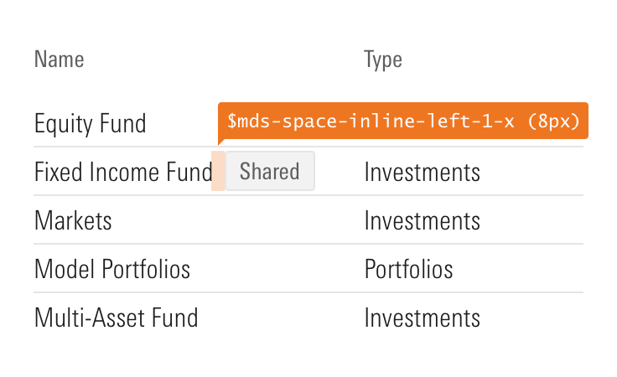Open Model Portfolios entry
This screenshot has width=617, height=377.
[x=112, y=269]
